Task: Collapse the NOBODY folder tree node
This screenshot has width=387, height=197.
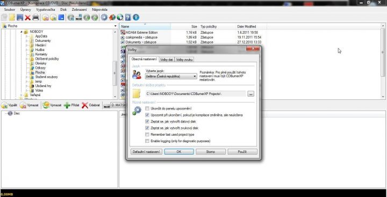Action: pyautogui.click(x=21, y=32)
